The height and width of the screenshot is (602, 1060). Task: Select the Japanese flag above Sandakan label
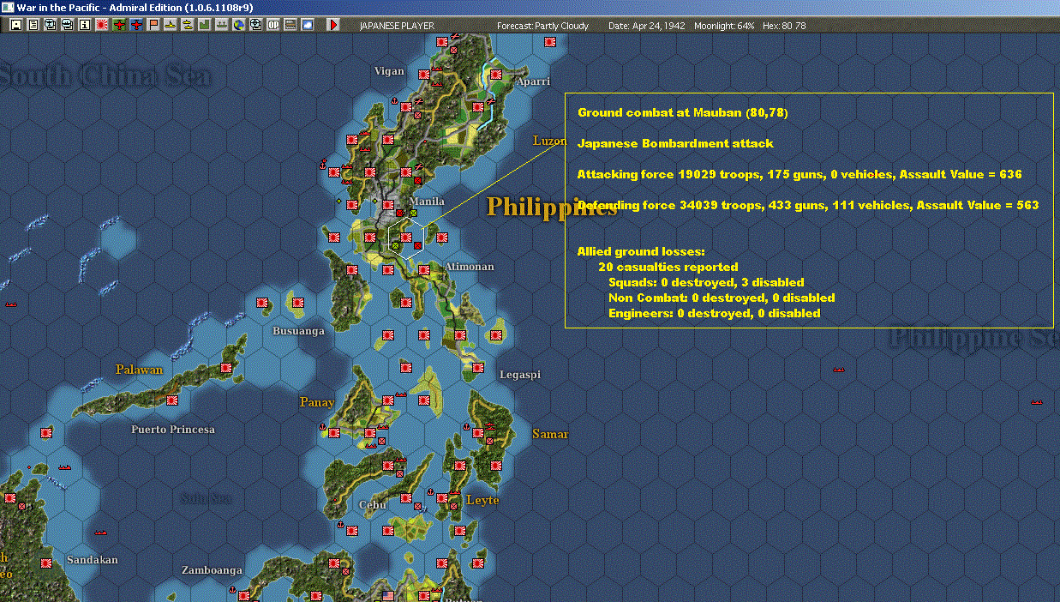click(x=46, y=563)
